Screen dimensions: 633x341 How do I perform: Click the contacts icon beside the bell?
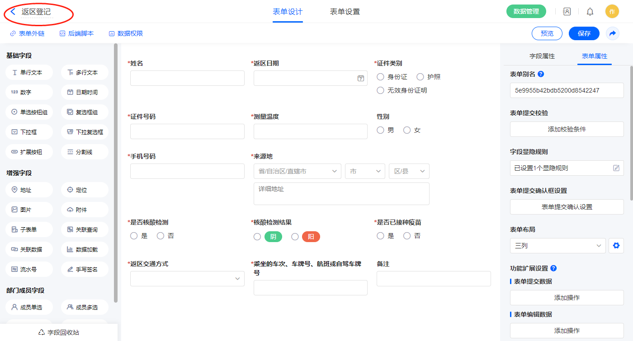[567, 12]
